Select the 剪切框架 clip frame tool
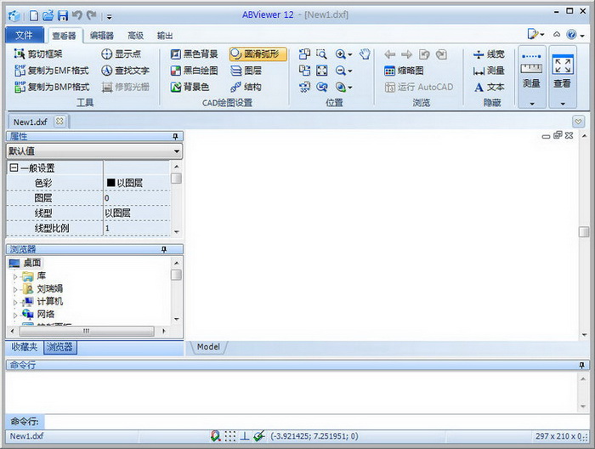The height and width of the screenshot is (449, 595). [x=38, y=54]
